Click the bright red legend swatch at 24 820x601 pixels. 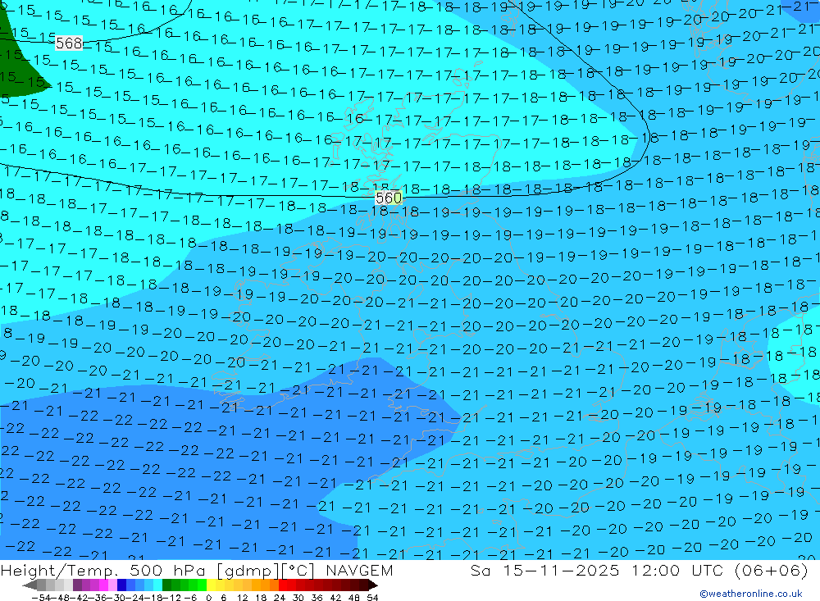(x=283, y=585)
